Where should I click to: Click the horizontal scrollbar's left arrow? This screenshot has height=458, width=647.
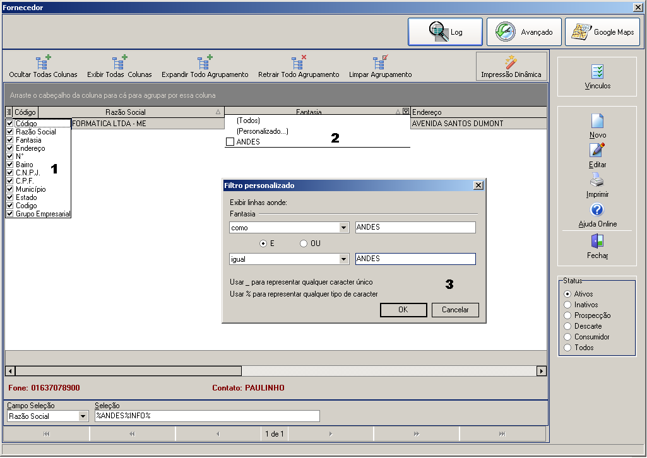click(x=10, y=371)
